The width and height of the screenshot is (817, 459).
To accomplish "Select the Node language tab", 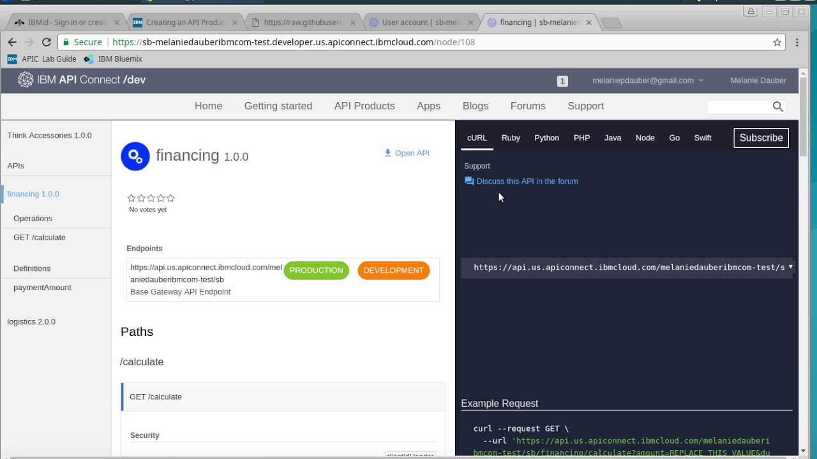I will pos(645,138).
